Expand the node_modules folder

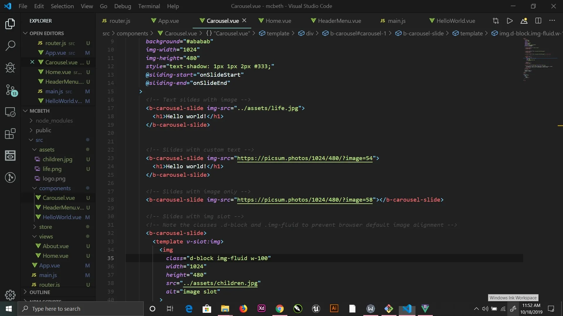point(54,121)
